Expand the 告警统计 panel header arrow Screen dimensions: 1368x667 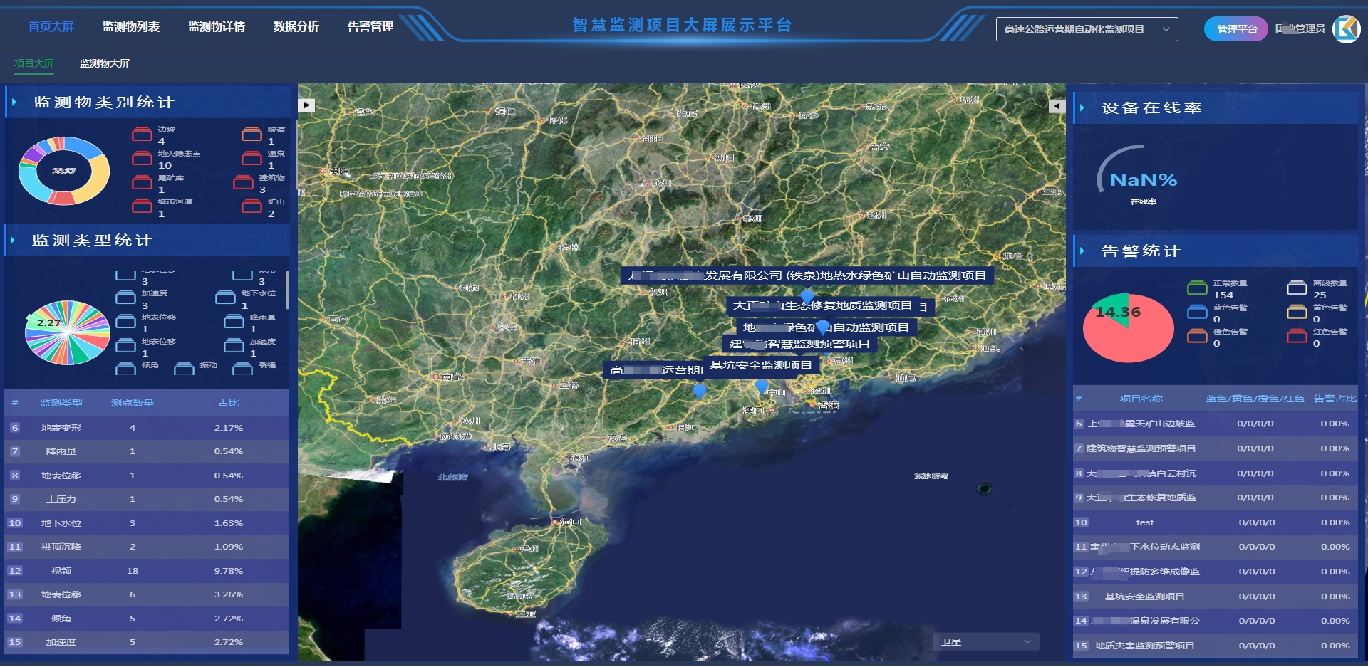coord(1082,251)
